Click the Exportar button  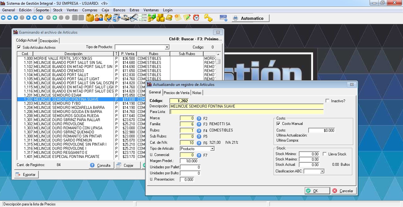(26, 175)
